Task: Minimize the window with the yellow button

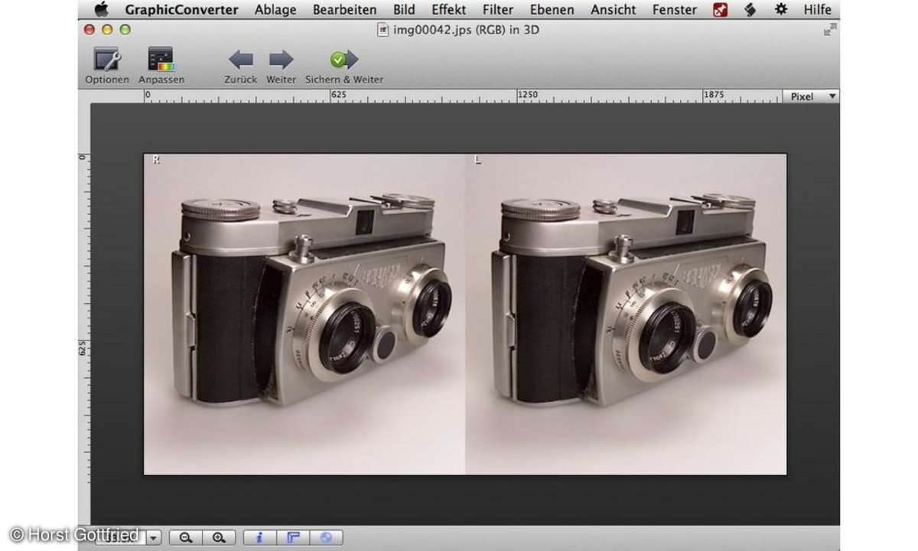Action: coord(107,30)
